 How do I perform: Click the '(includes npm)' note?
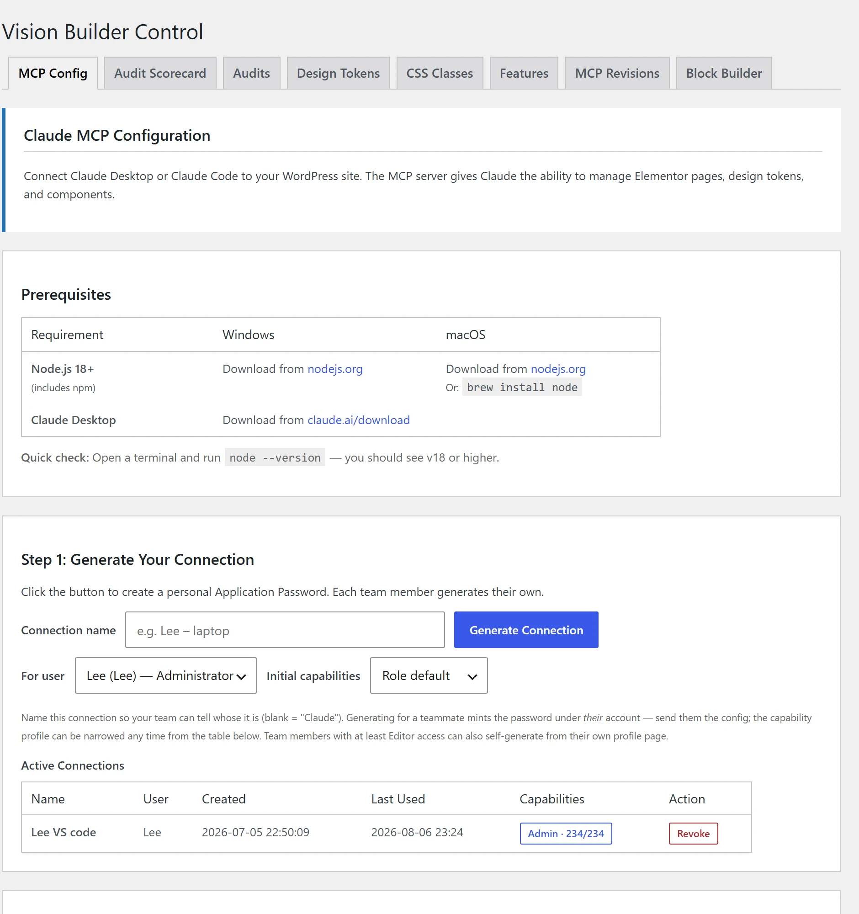(x=64, y=388)
